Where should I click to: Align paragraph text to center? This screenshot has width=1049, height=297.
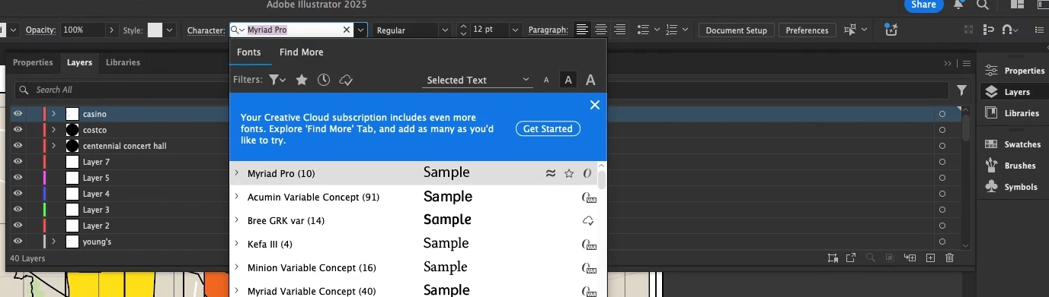[x=601, y=30]
